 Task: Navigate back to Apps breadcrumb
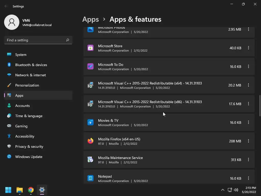(90, 19)
